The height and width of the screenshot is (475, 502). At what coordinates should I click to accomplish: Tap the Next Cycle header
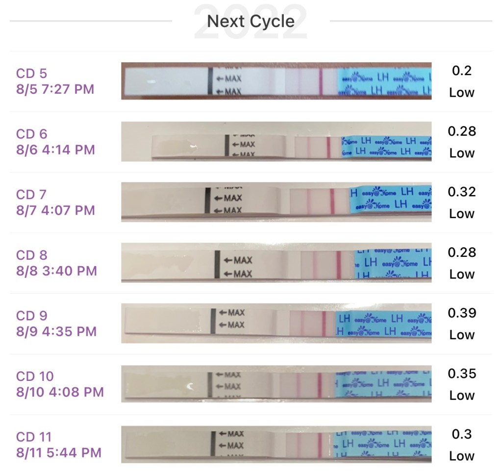(251, 21)
